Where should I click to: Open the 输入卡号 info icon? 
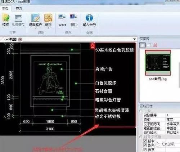[89, 20]
